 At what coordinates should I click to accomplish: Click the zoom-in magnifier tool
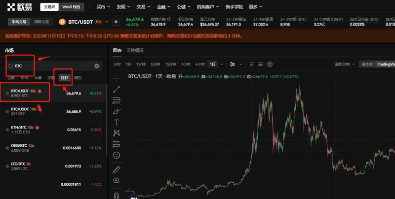click(x=117, y=181)
